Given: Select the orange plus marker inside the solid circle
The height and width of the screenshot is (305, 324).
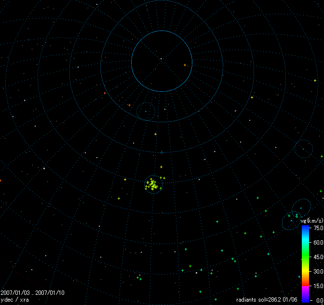Looking at the screenshot, I should [x=185, y=65].
